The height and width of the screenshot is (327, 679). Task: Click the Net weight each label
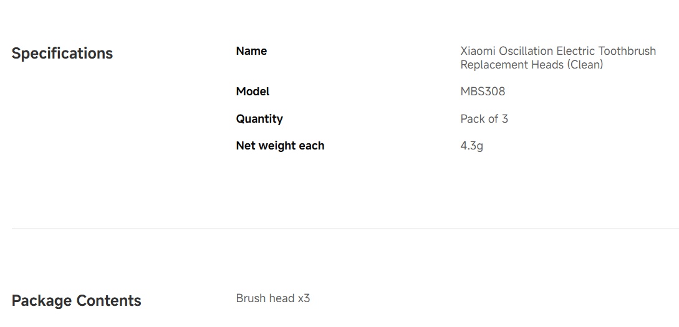(280, 146)
